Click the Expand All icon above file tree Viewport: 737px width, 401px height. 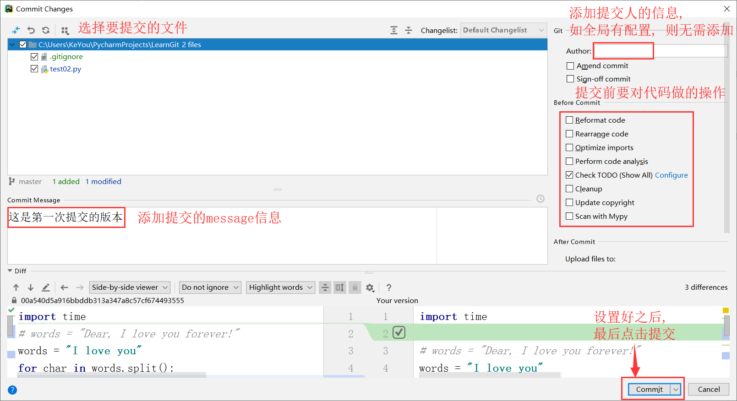click(x=394, y=30)
